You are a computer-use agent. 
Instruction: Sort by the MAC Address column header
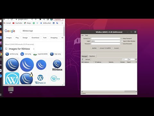point(88,62)
